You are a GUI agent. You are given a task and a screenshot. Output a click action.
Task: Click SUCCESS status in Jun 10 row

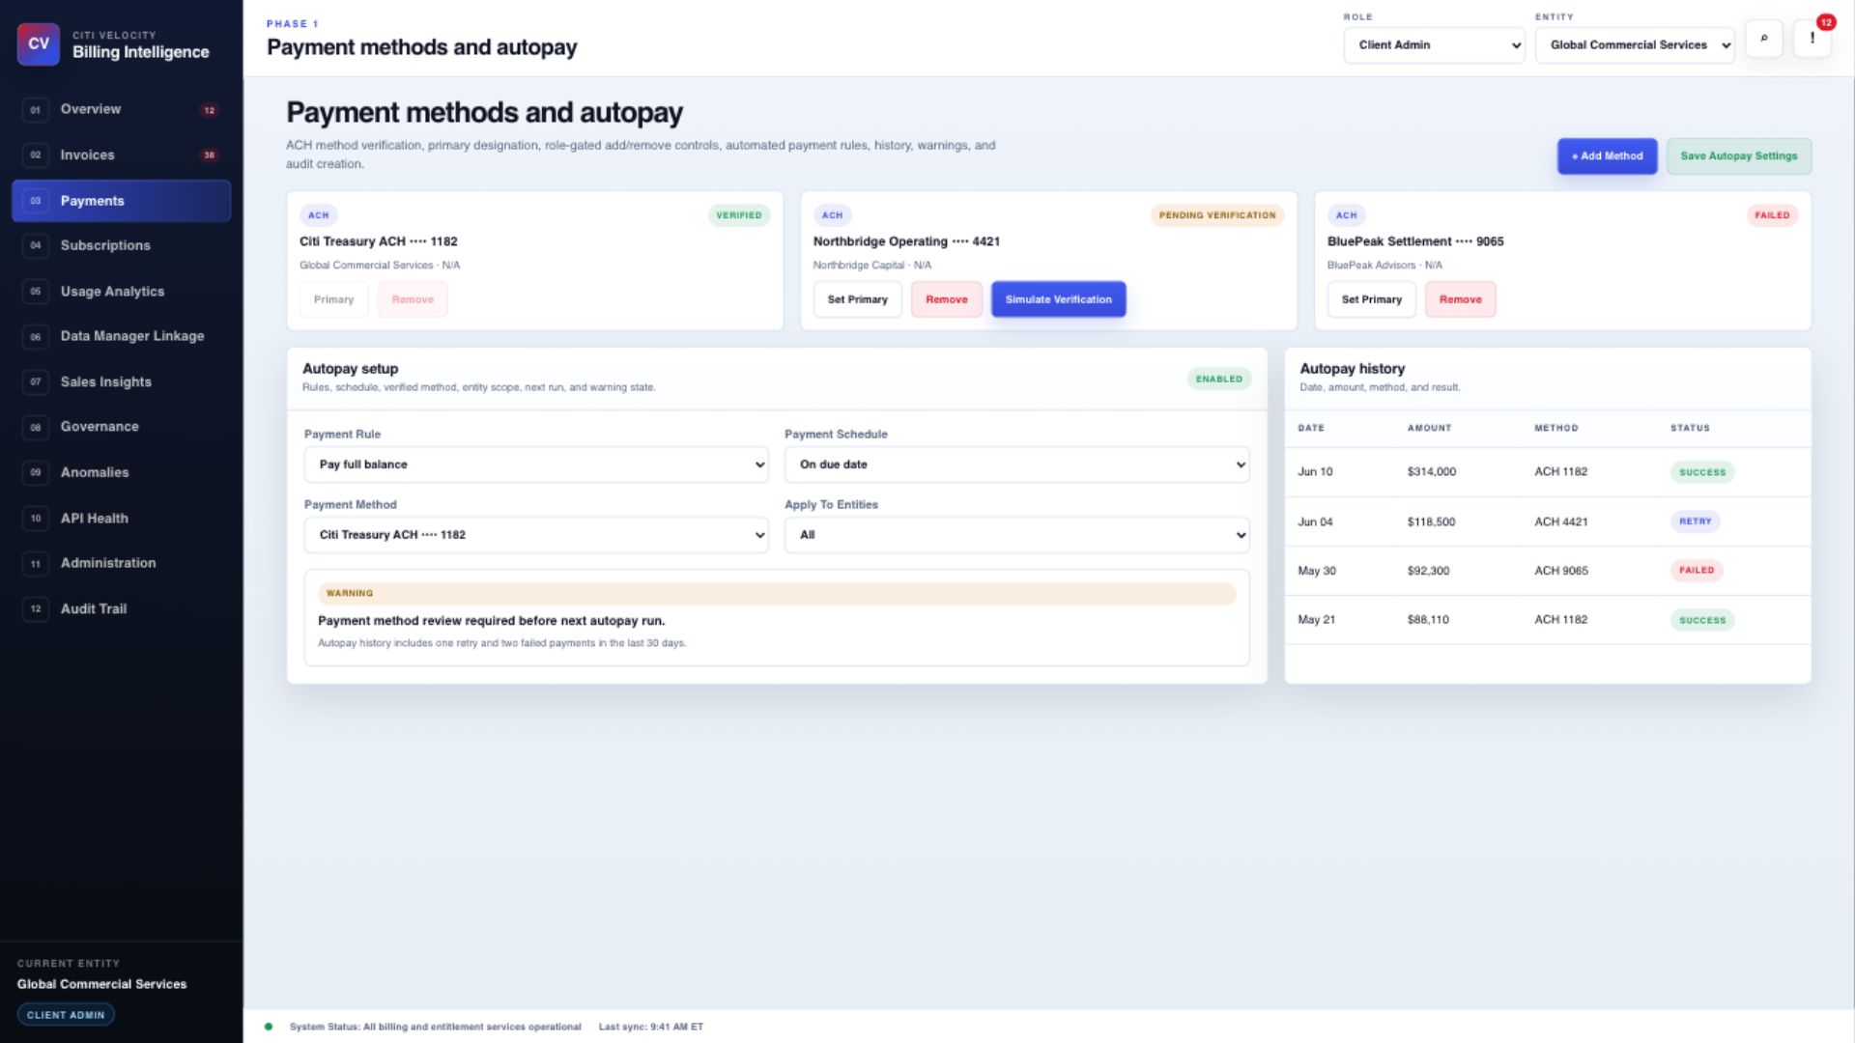[x=1702, y=472]
